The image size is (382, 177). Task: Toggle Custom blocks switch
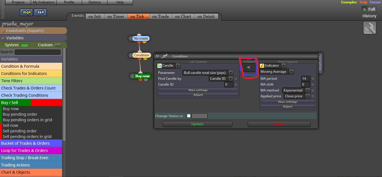pyautogui.click(x=58, y=45)
